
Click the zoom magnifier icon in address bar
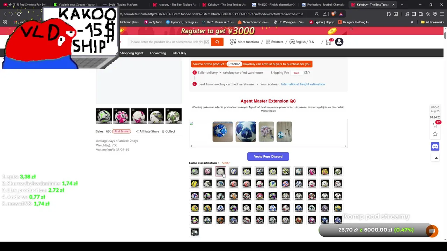coord(317,14)
